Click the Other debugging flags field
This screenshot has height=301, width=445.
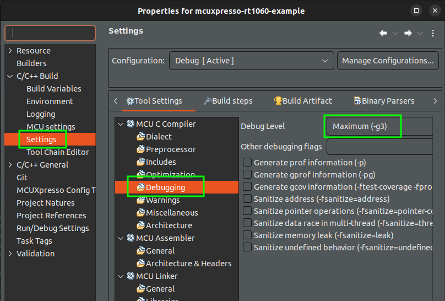[386, 147]
